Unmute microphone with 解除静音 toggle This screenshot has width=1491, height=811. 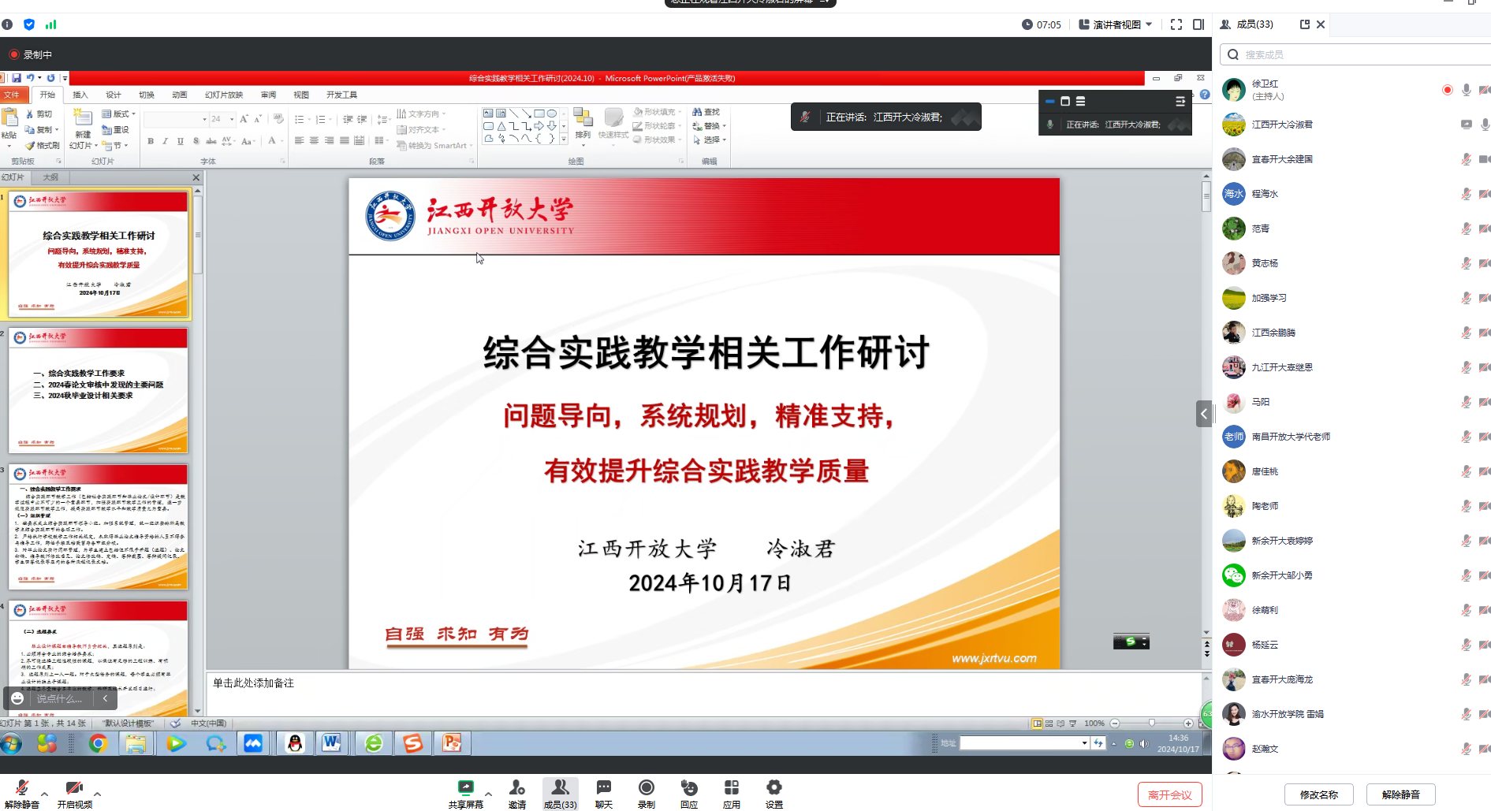21,792
